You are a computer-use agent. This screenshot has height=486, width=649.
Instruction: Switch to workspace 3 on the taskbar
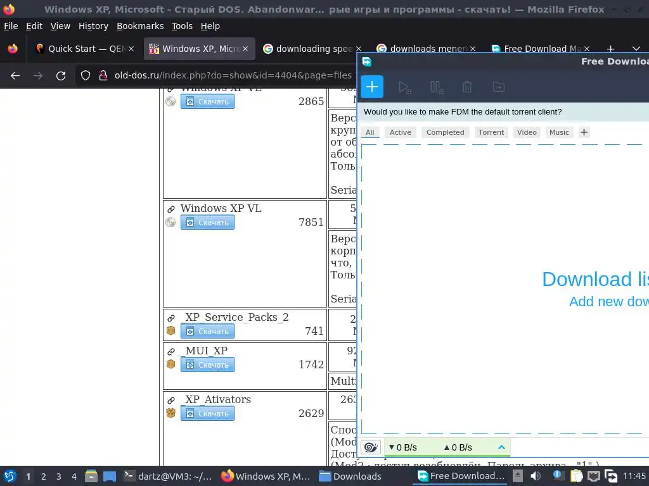coord(58,477)
